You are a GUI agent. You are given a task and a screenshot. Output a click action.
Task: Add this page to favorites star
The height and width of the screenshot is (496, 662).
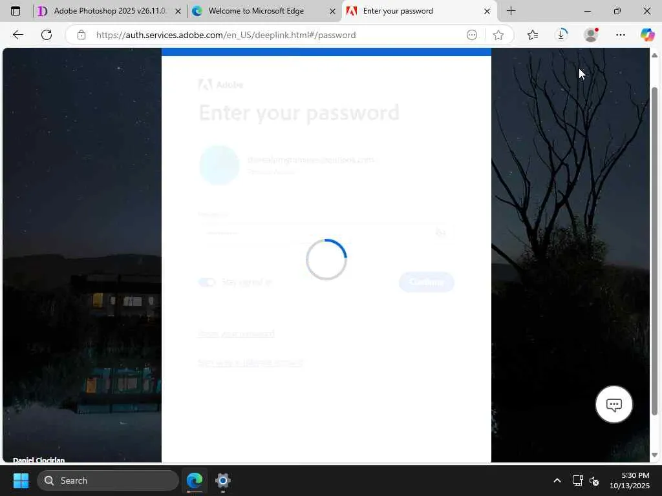point(498,35)
